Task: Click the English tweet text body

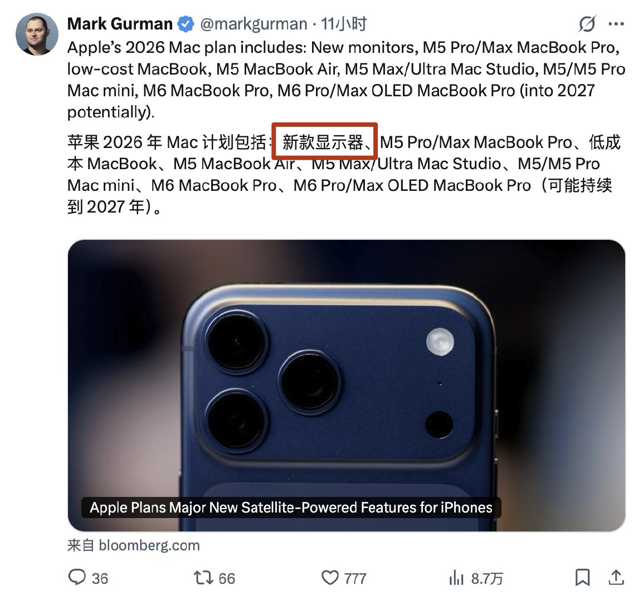Action: click(x=347, y=80)
